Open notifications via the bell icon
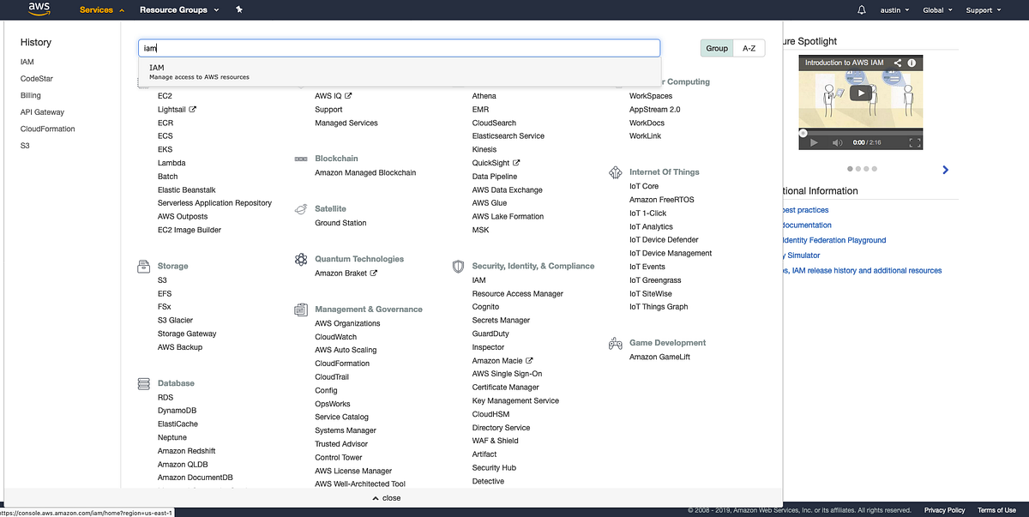1029x517 pixels. tap(862, 9)
